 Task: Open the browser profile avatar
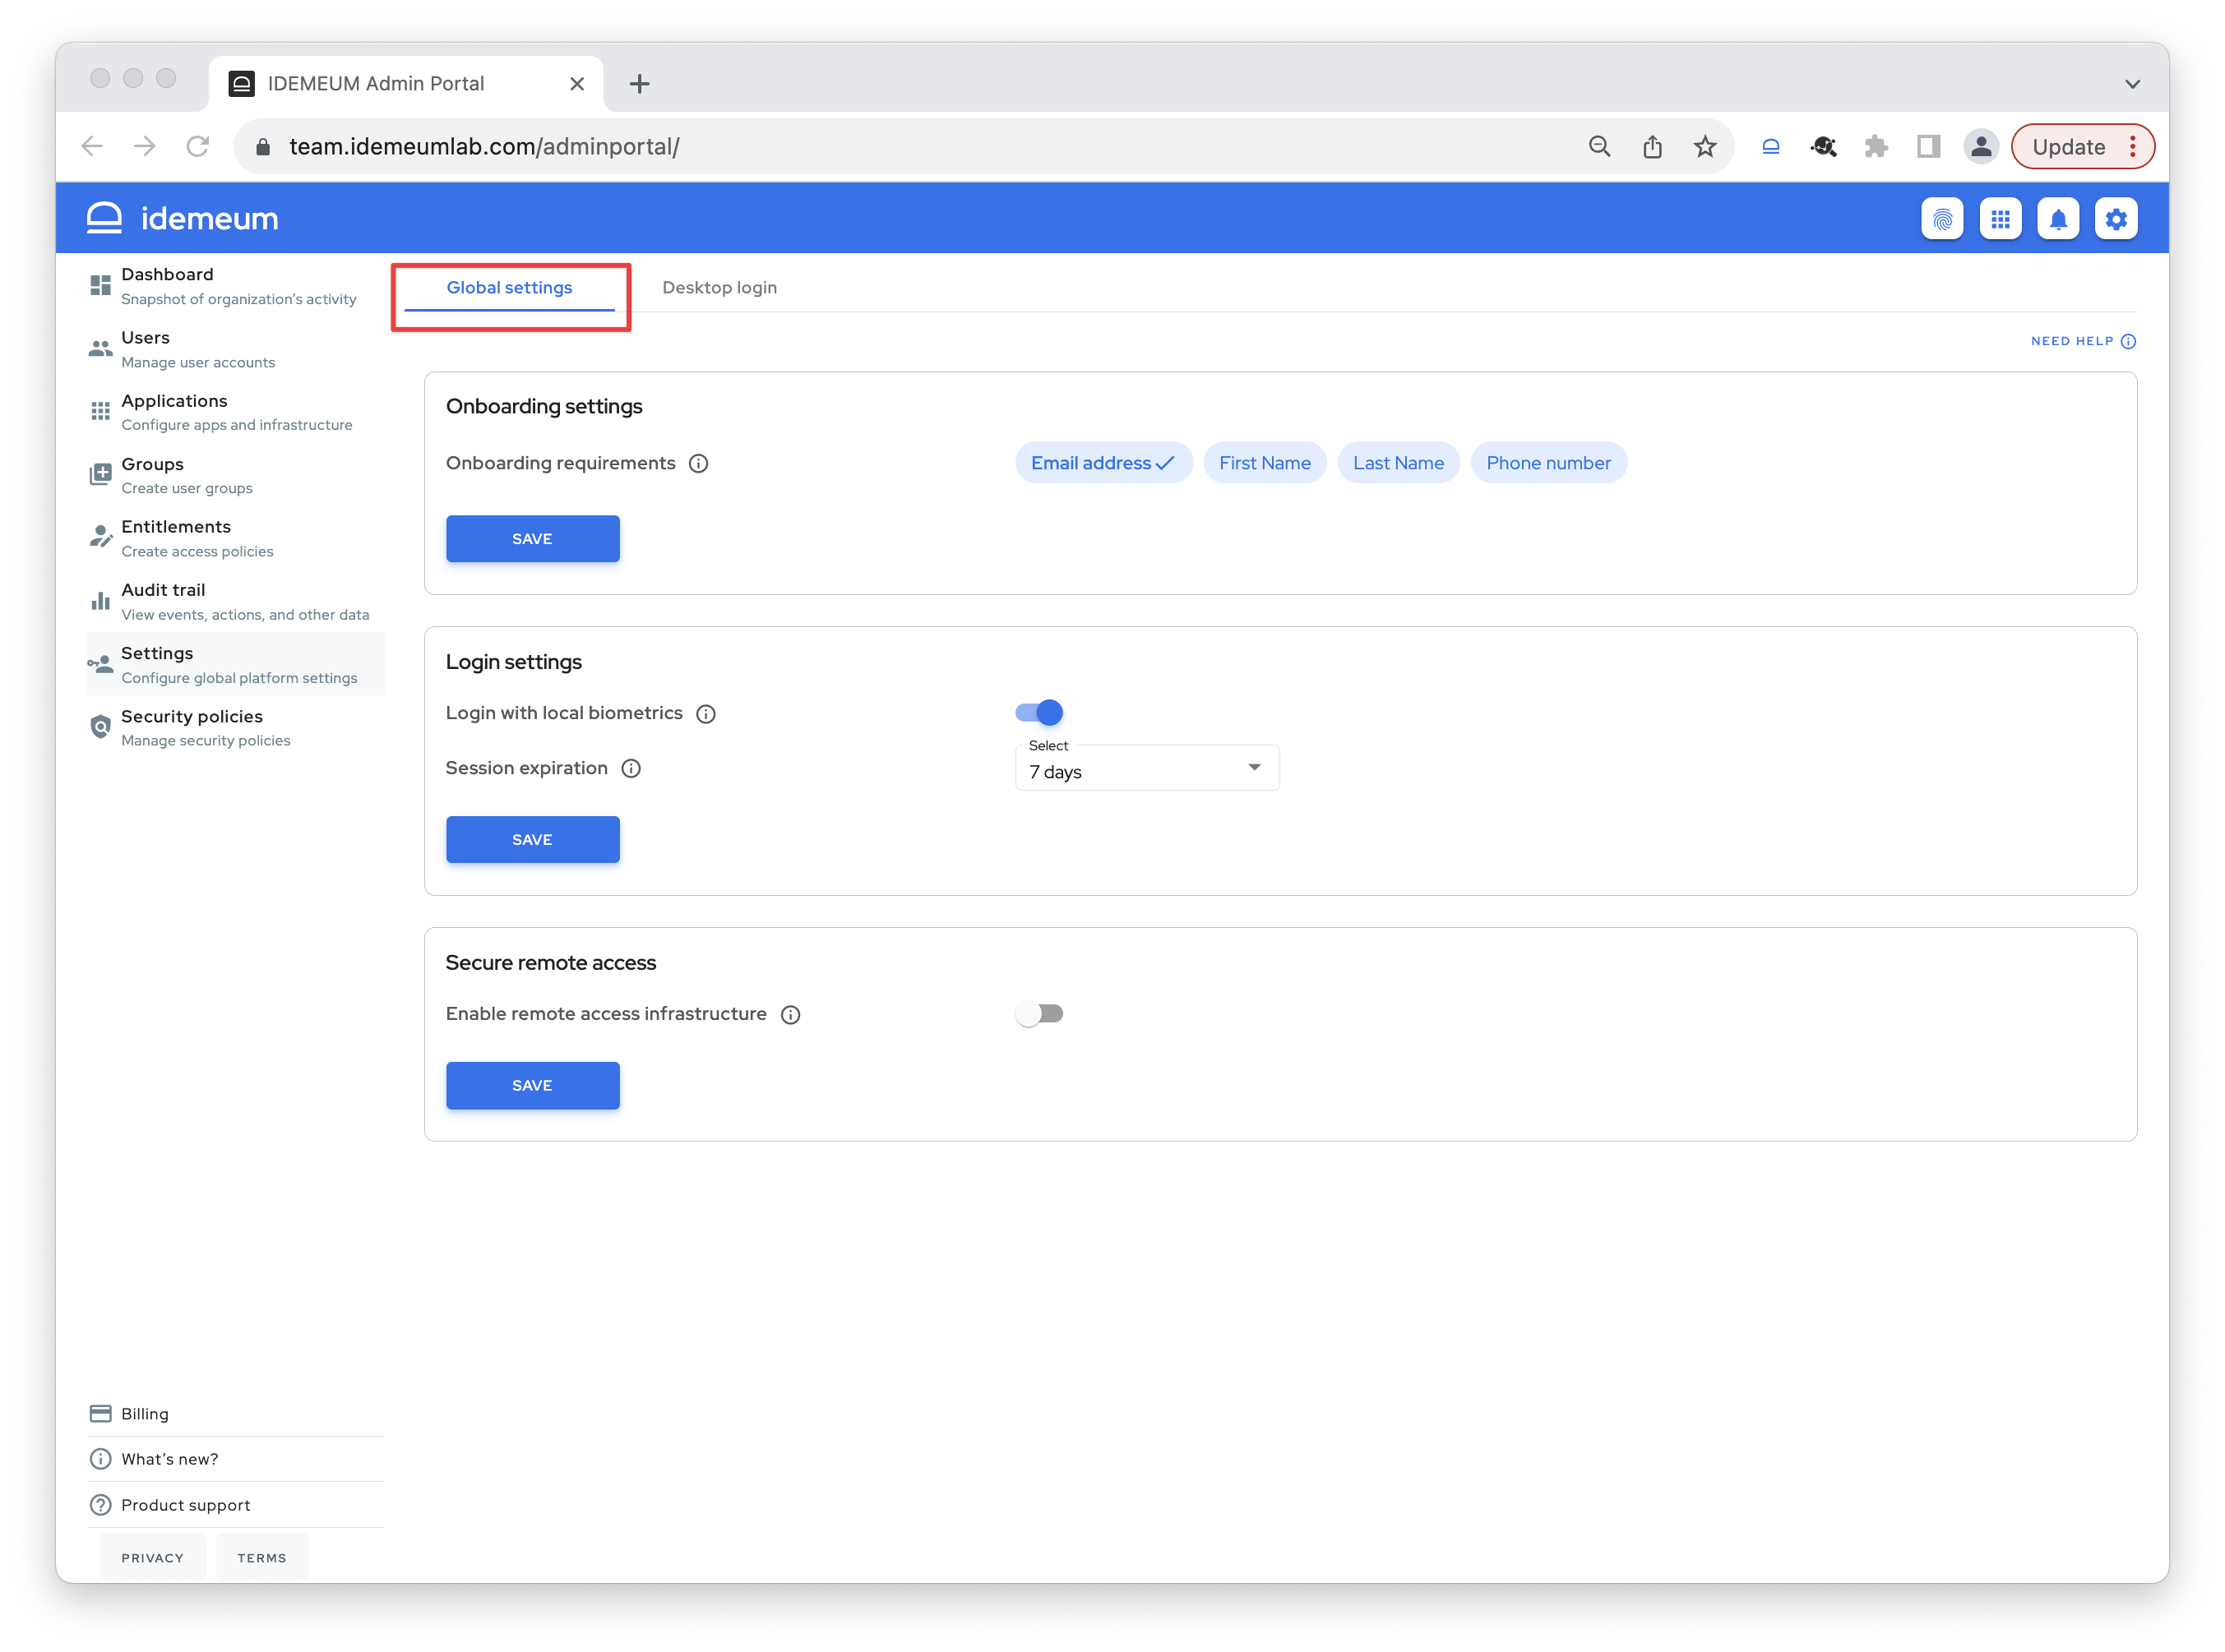point(1980,147)
